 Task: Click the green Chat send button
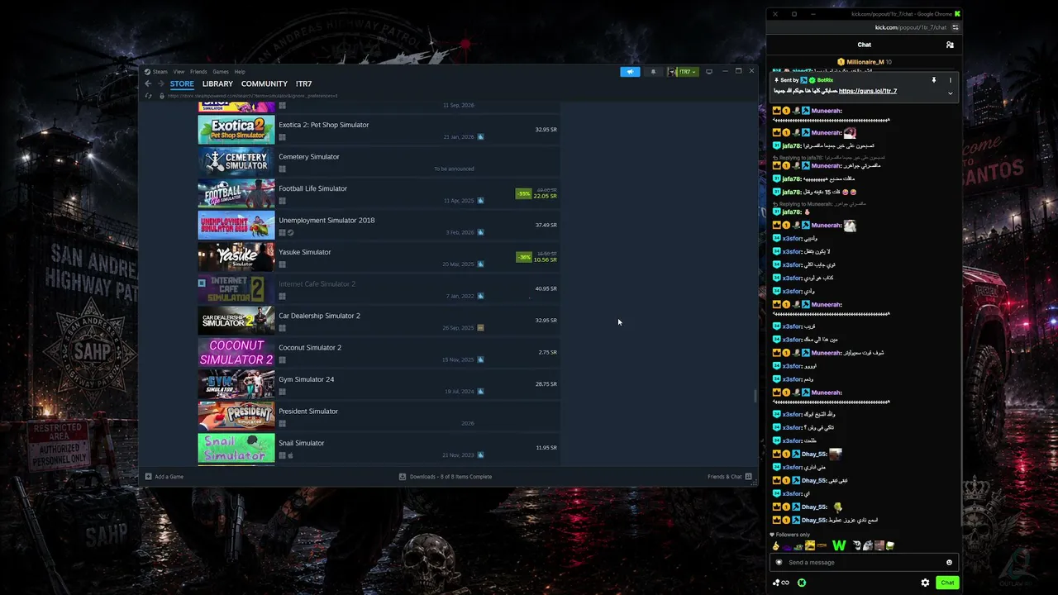(x=947, y=583)
